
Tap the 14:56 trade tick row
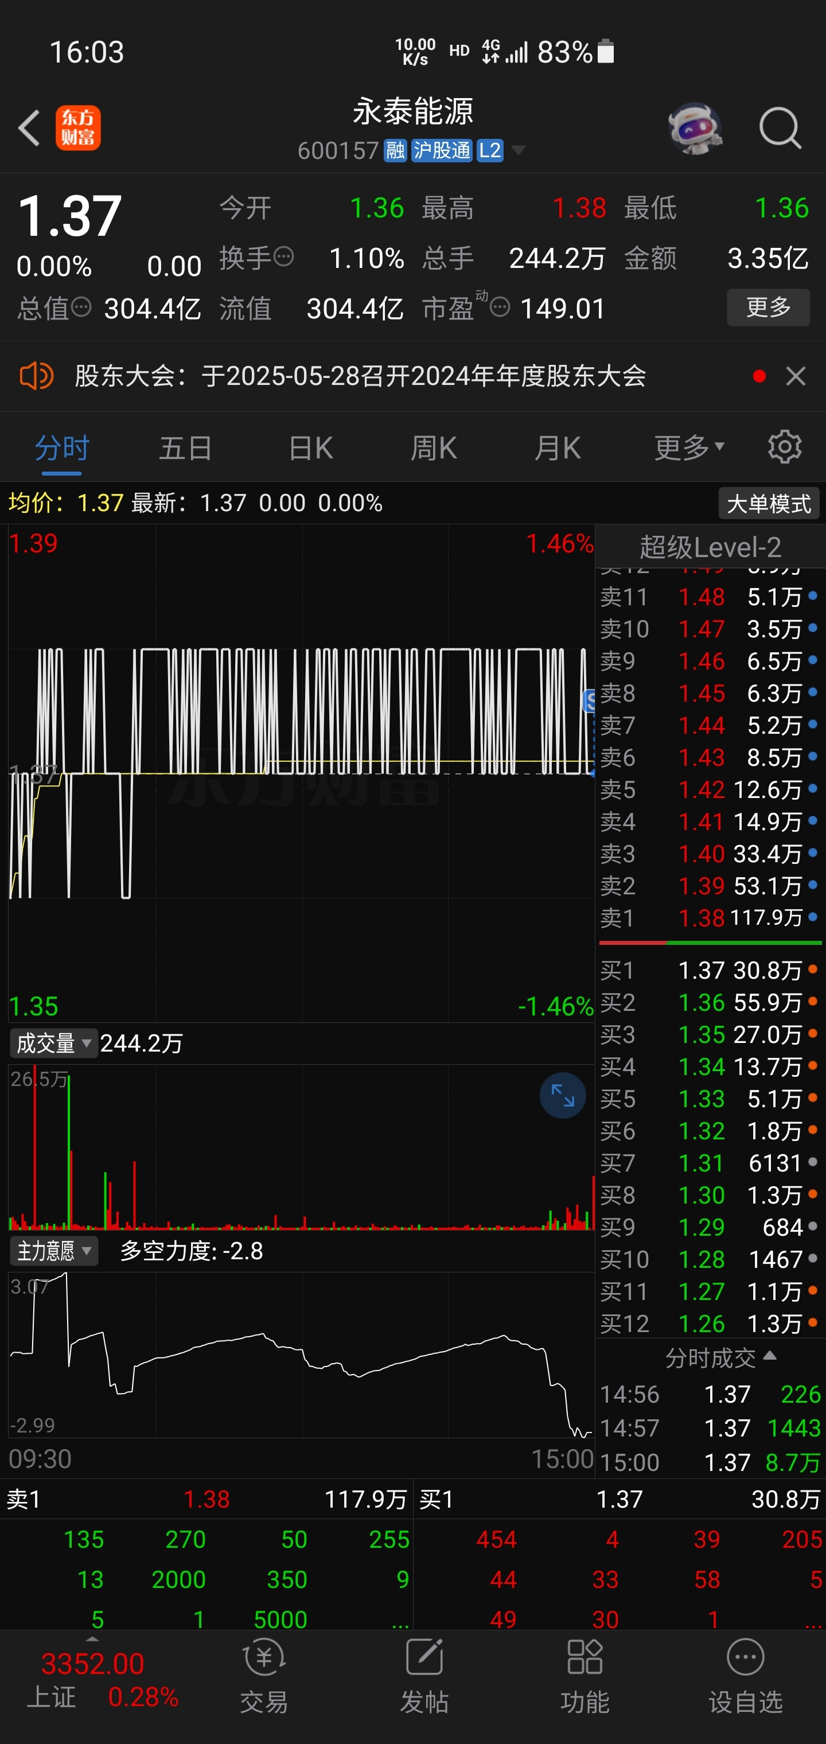[x=710, y=1394]
